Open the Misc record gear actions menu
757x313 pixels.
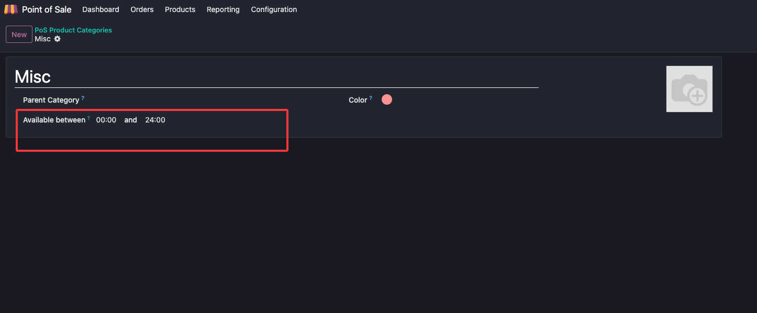pos(58,39)
